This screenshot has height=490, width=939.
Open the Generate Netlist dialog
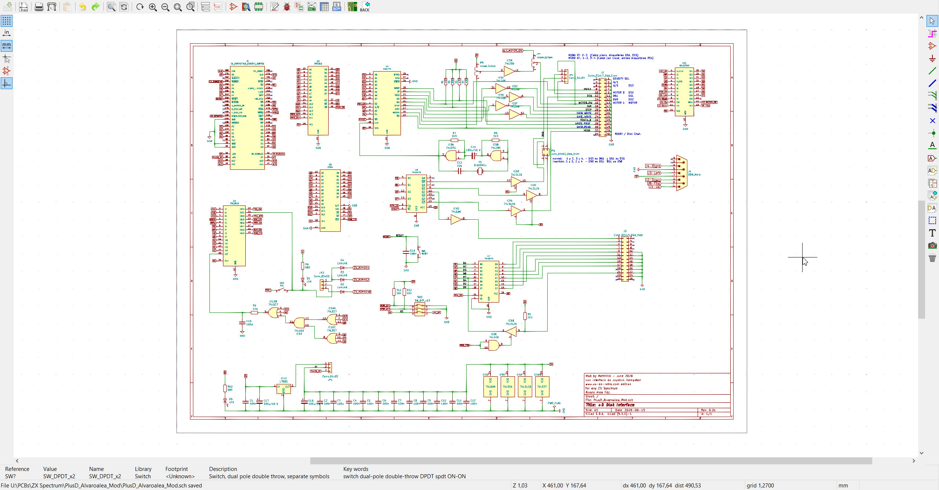point(311,7)
